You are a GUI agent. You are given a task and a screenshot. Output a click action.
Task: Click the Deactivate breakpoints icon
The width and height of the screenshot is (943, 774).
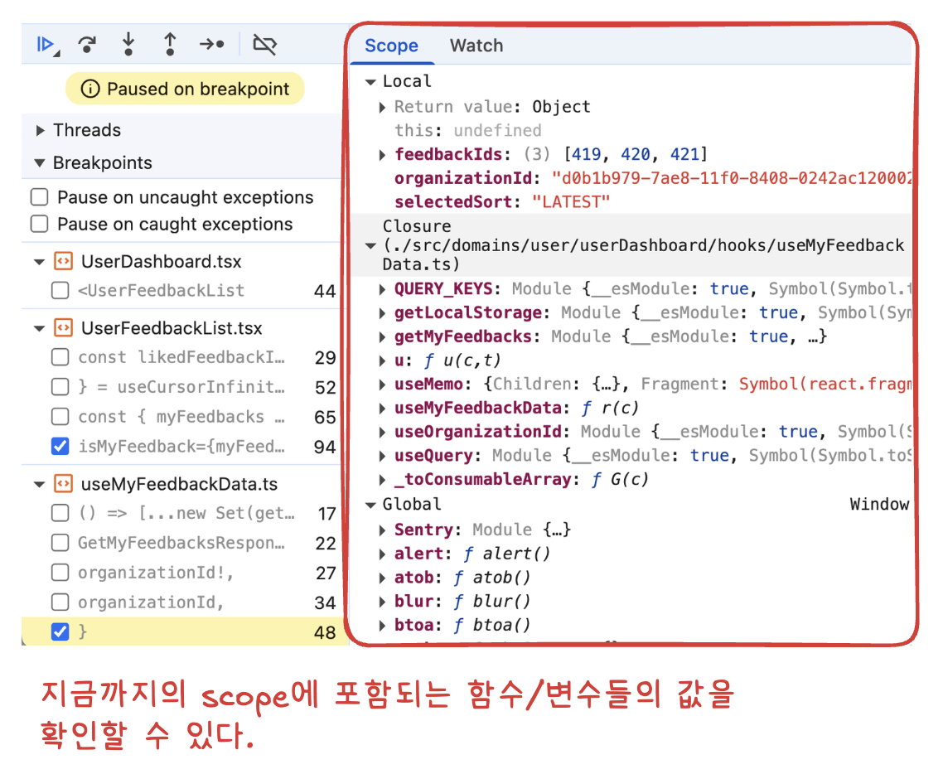pyautogui.click(x=264, y=45)
